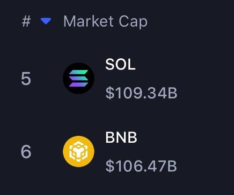
Task: Click the B suffix of BNB market cap
Action: pos(172,166)
